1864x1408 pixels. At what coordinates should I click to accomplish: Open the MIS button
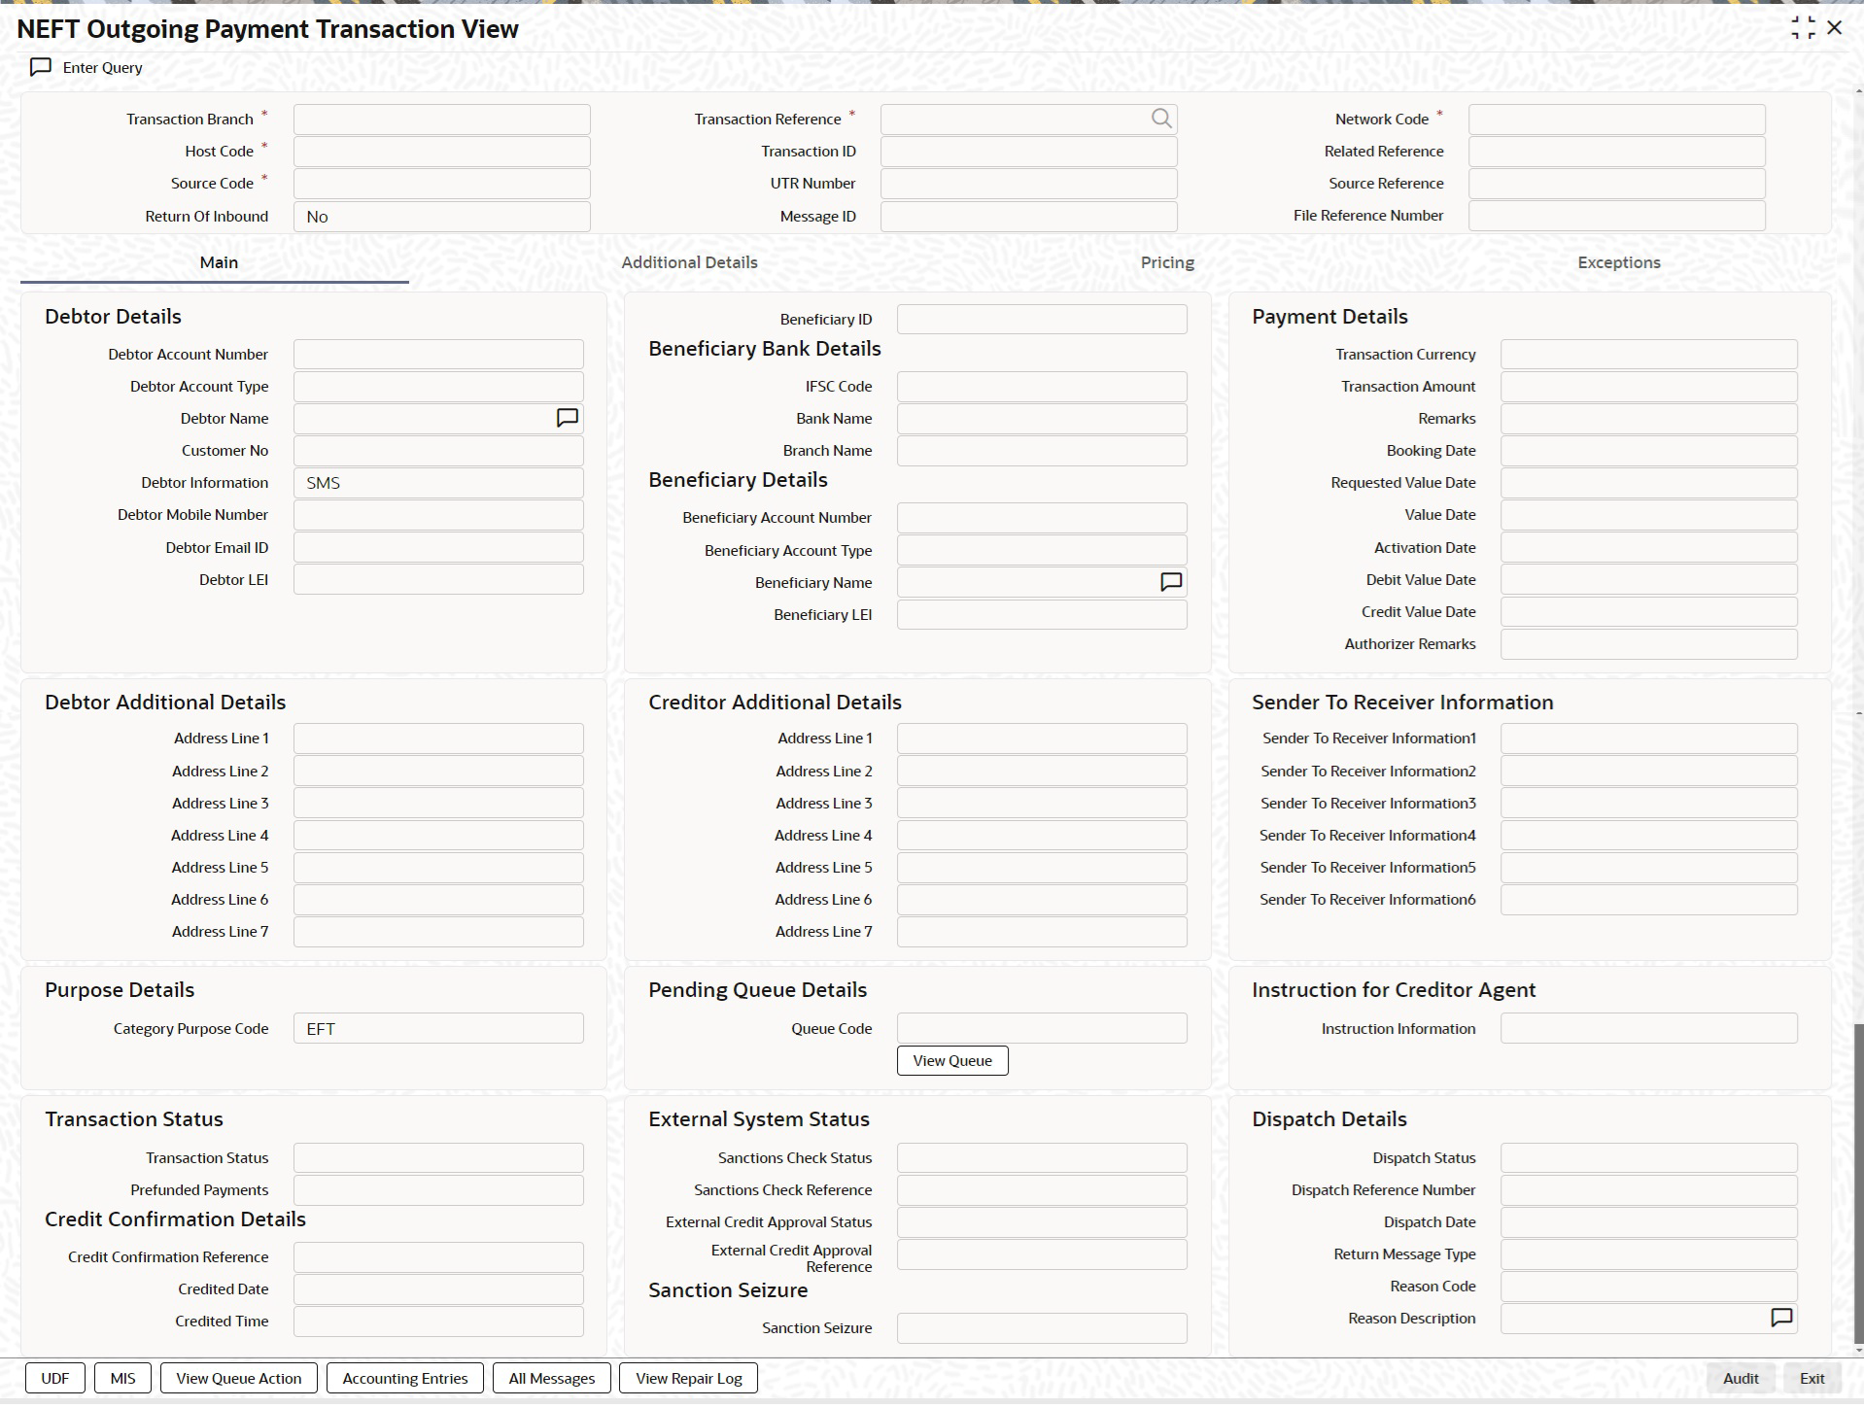(x=122, y=1378)
